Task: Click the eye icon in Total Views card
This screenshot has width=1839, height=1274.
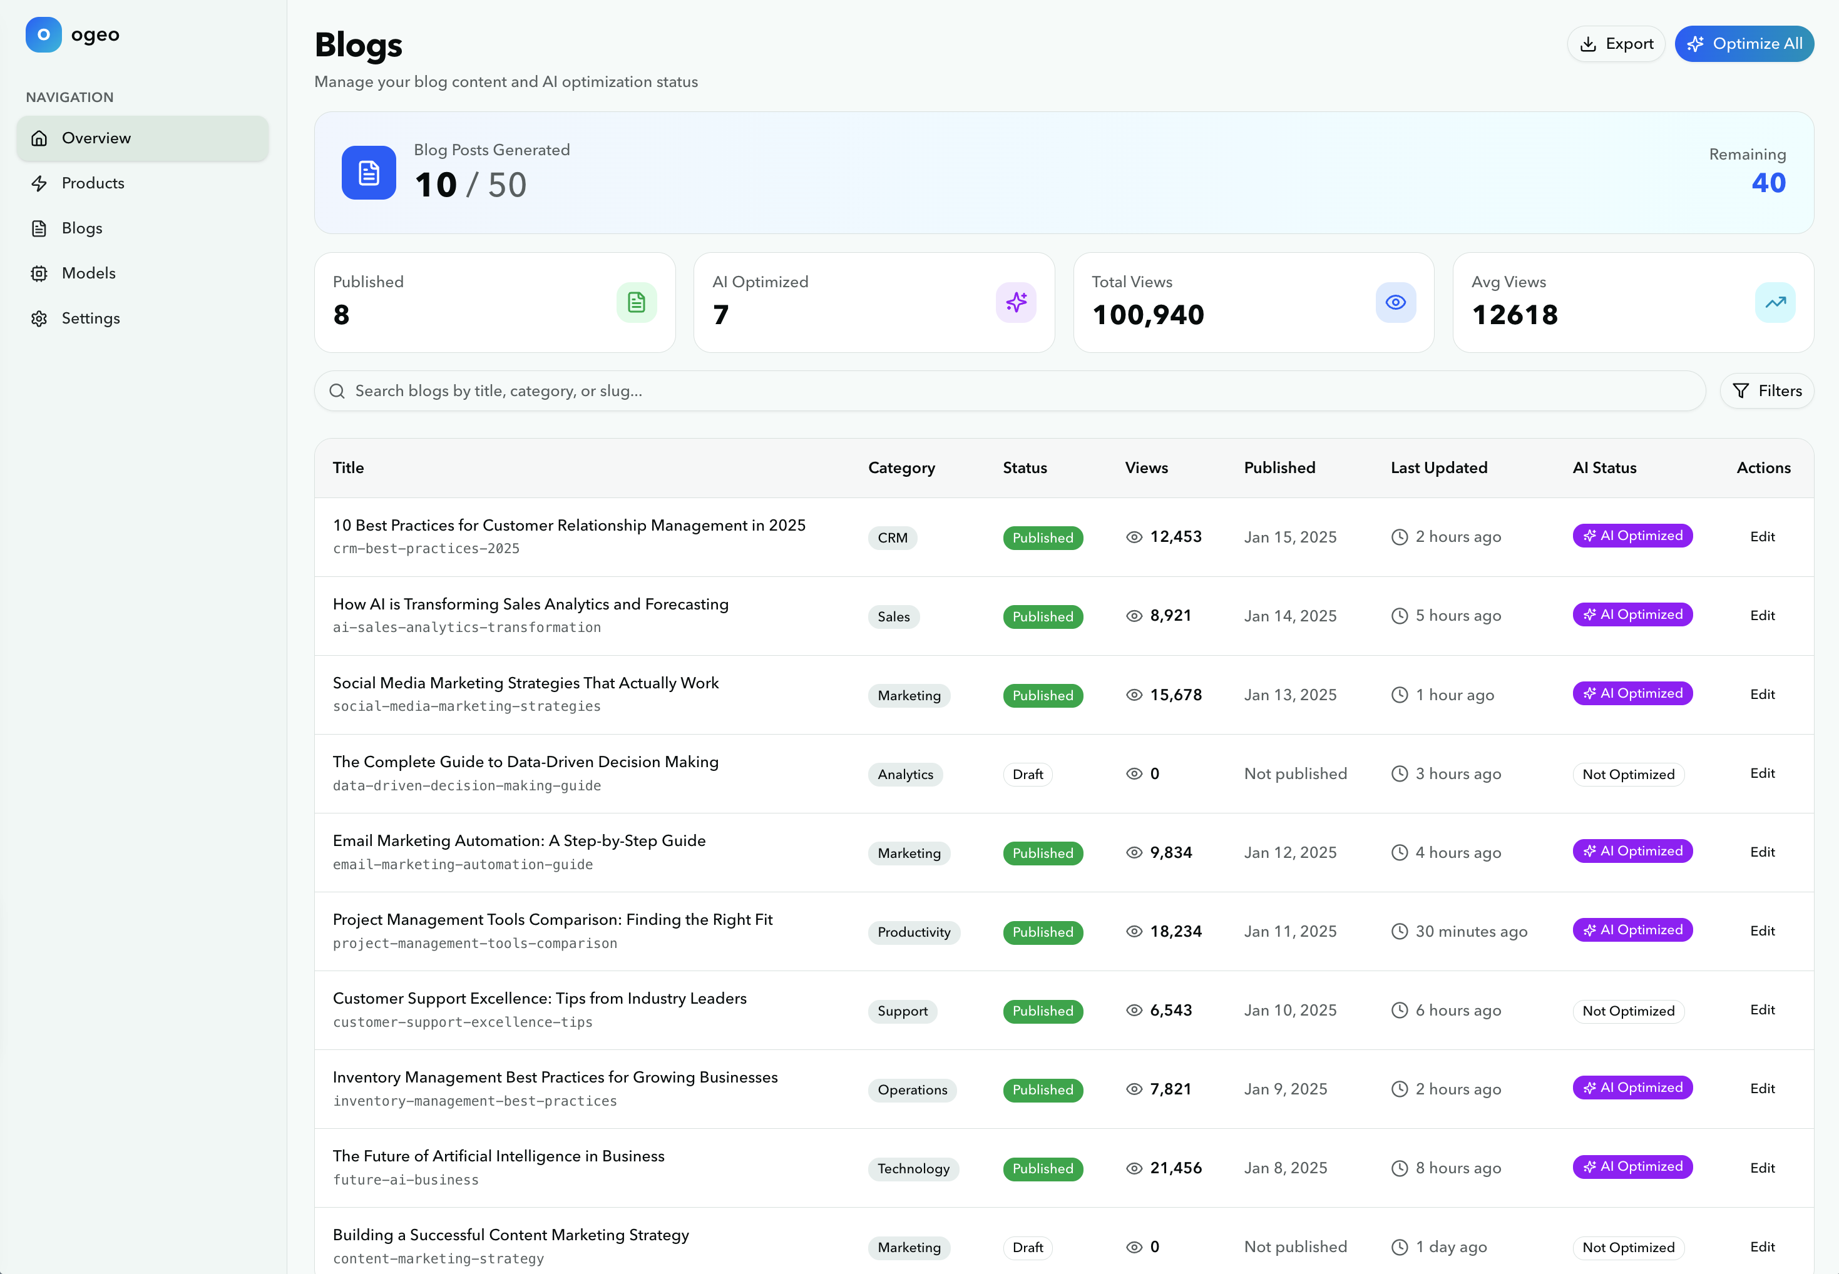Action: 1394,302
